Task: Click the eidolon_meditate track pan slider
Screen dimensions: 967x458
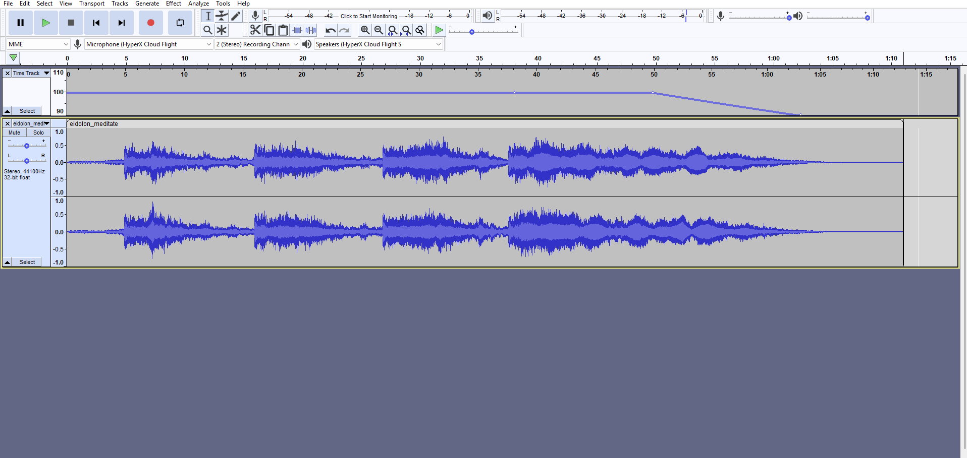Action: click(27, 160)
